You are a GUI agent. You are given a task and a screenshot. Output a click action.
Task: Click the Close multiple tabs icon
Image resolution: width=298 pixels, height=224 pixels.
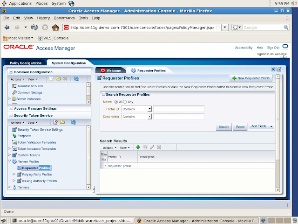coord(279,69)
